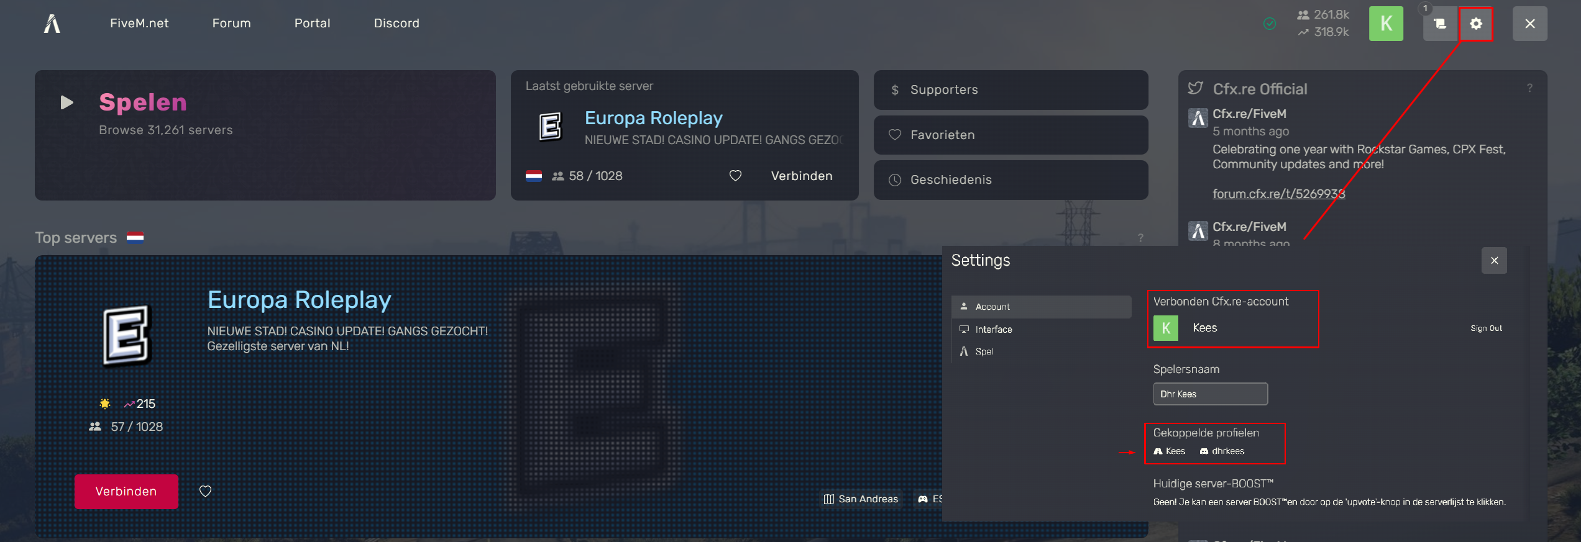Open the Portal nav link
This screenshot has width=1581, height=542.
coord(312,23)
